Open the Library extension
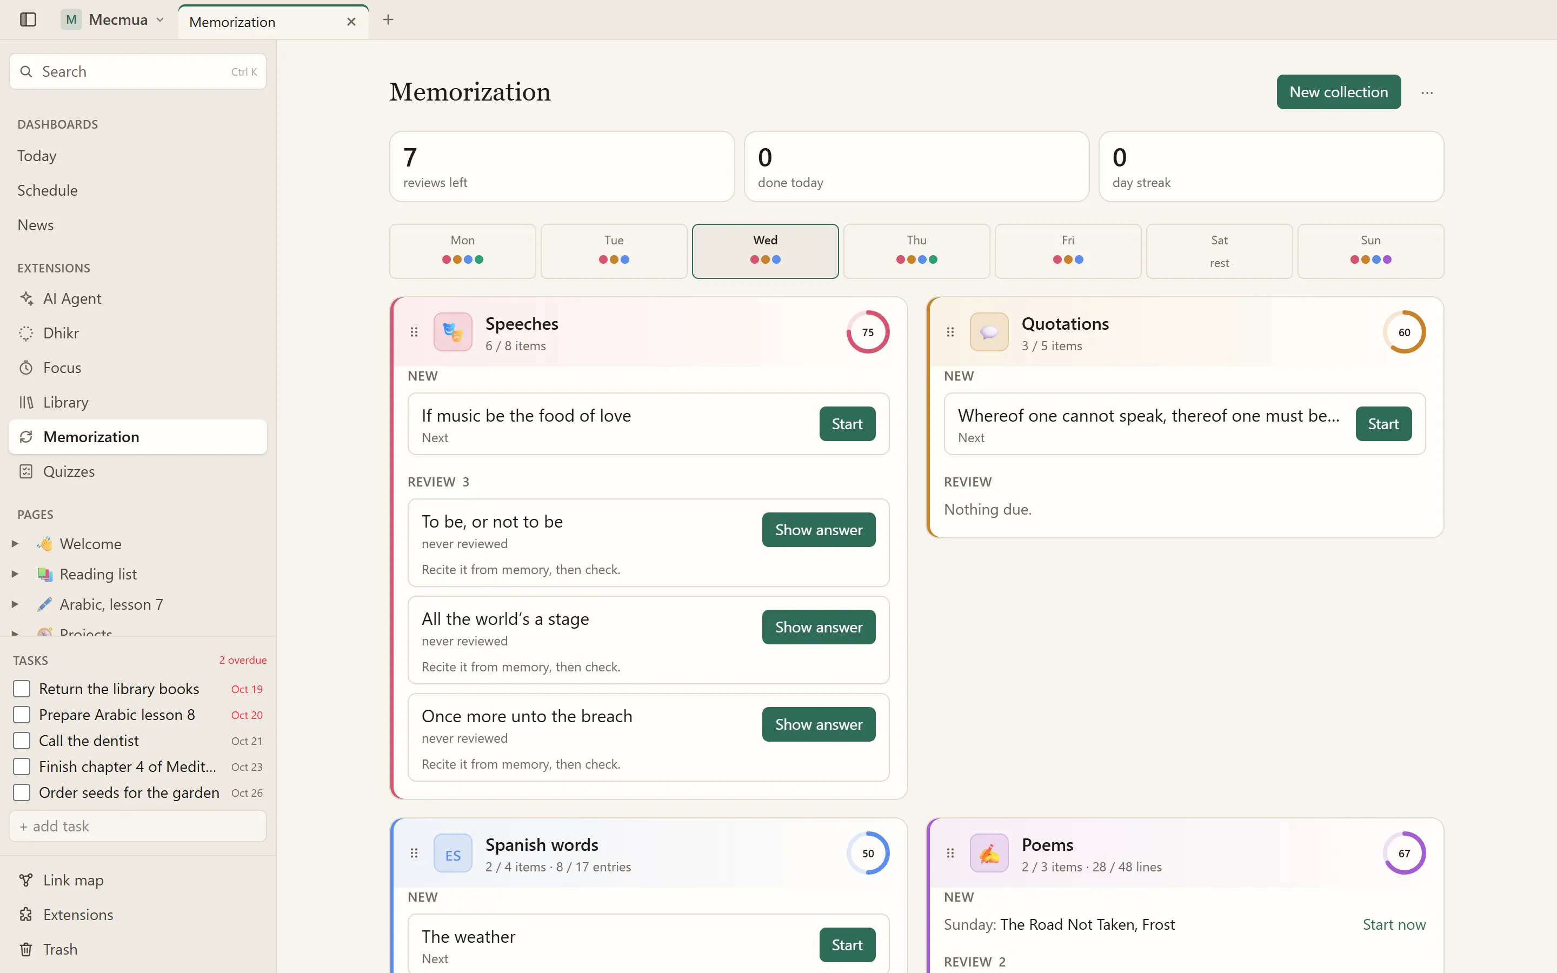This screenshot has width=1557, height=973. point(138,402)
